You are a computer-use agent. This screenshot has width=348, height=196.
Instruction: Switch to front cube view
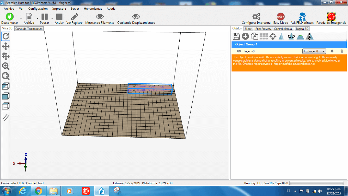(x=6, y=96)
